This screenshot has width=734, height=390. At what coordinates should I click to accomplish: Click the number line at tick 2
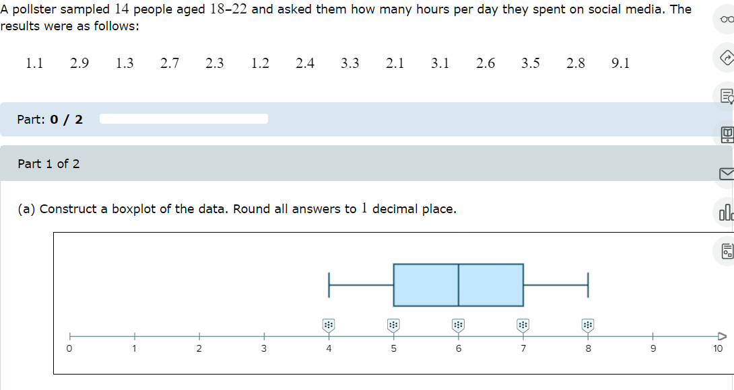click(199, 336)
